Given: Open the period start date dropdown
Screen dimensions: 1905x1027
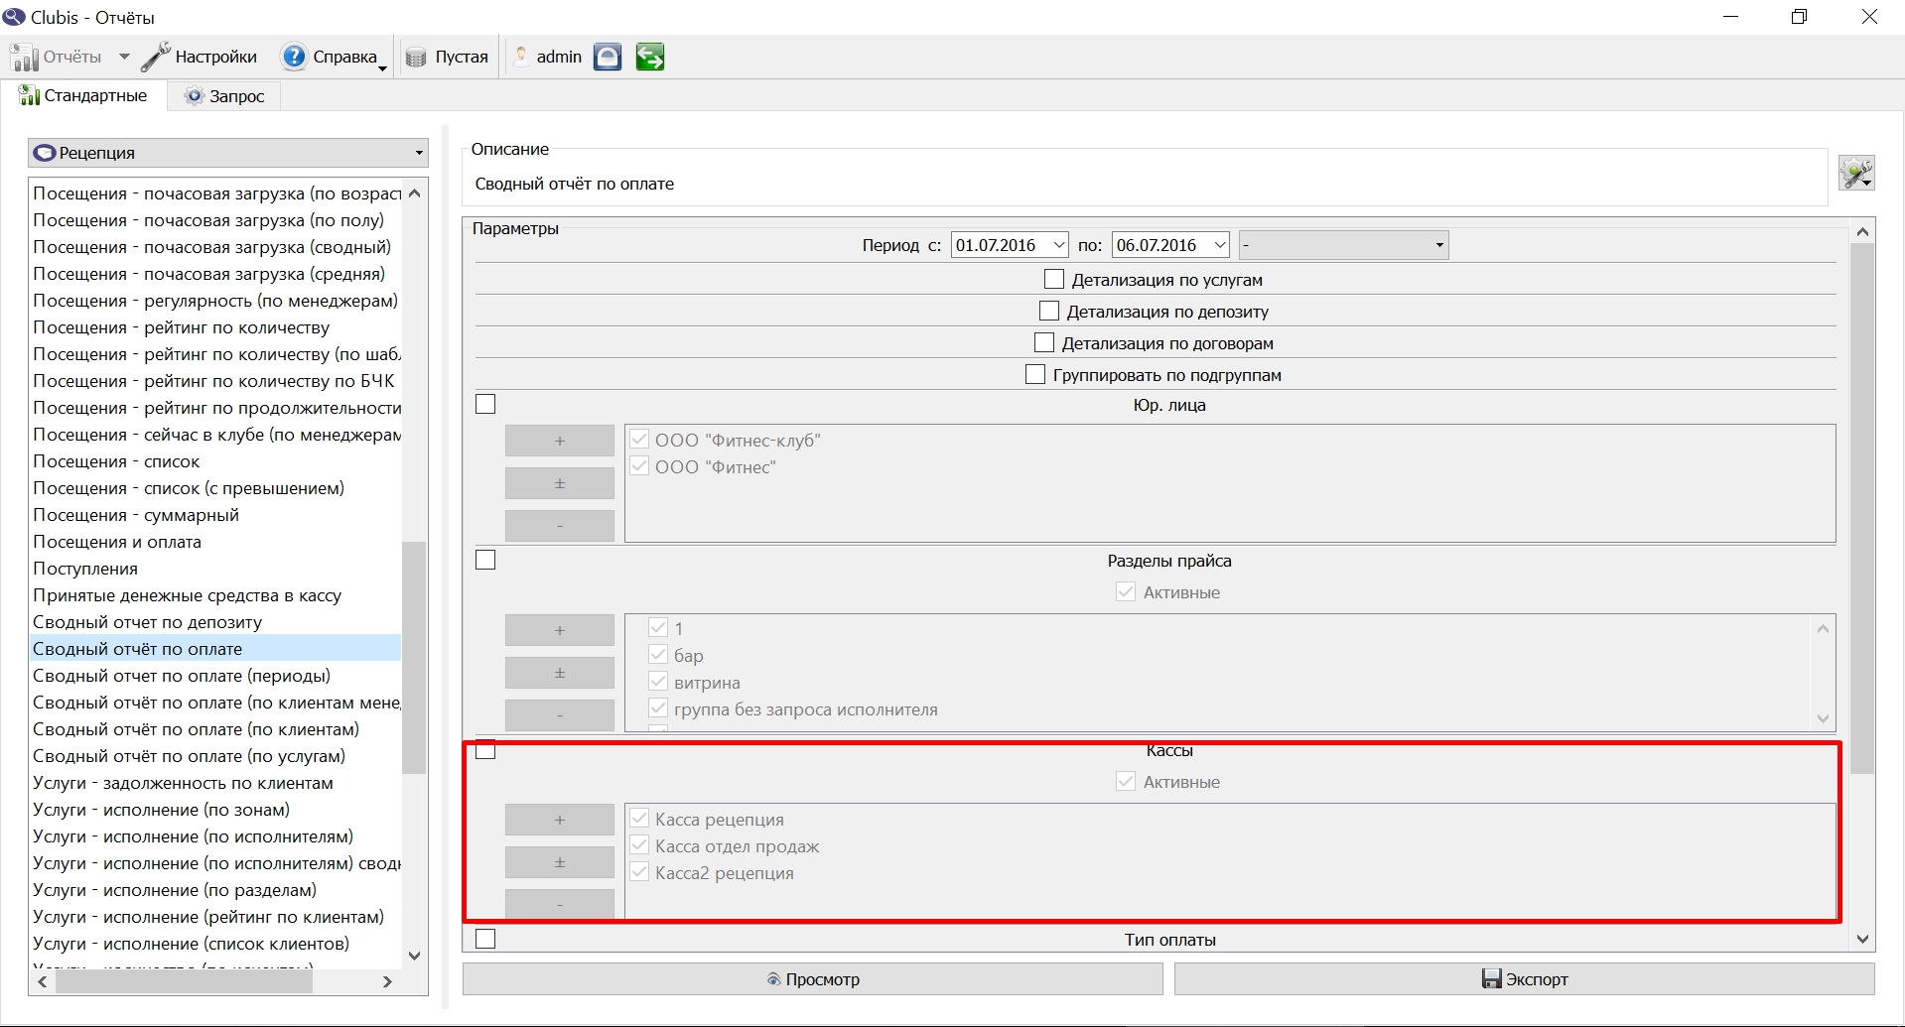Looking at the screenshot, I should (x=1059, y=245).
